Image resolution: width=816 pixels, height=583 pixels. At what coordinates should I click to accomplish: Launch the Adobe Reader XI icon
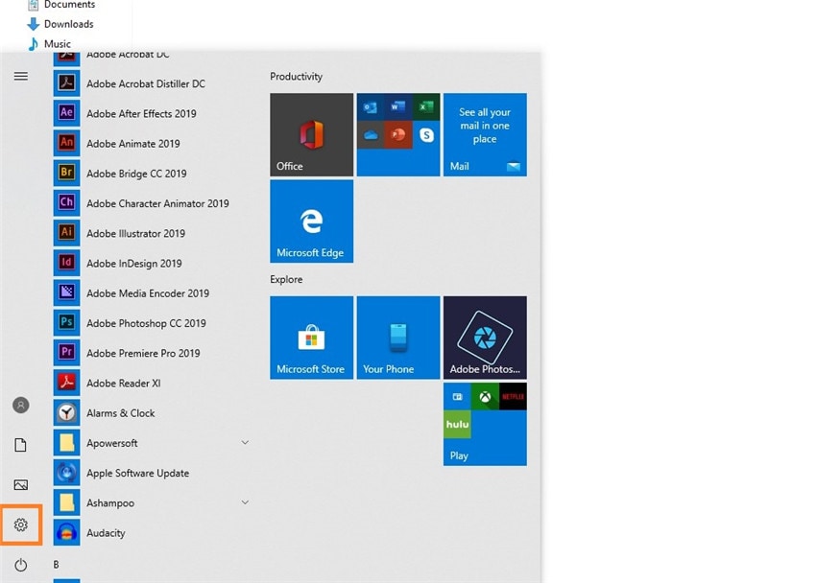(66, 383)
